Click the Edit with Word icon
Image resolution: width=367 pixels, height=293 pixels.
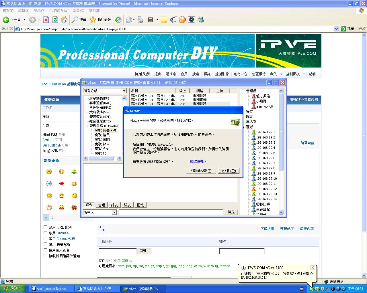[x=151, y=20]
